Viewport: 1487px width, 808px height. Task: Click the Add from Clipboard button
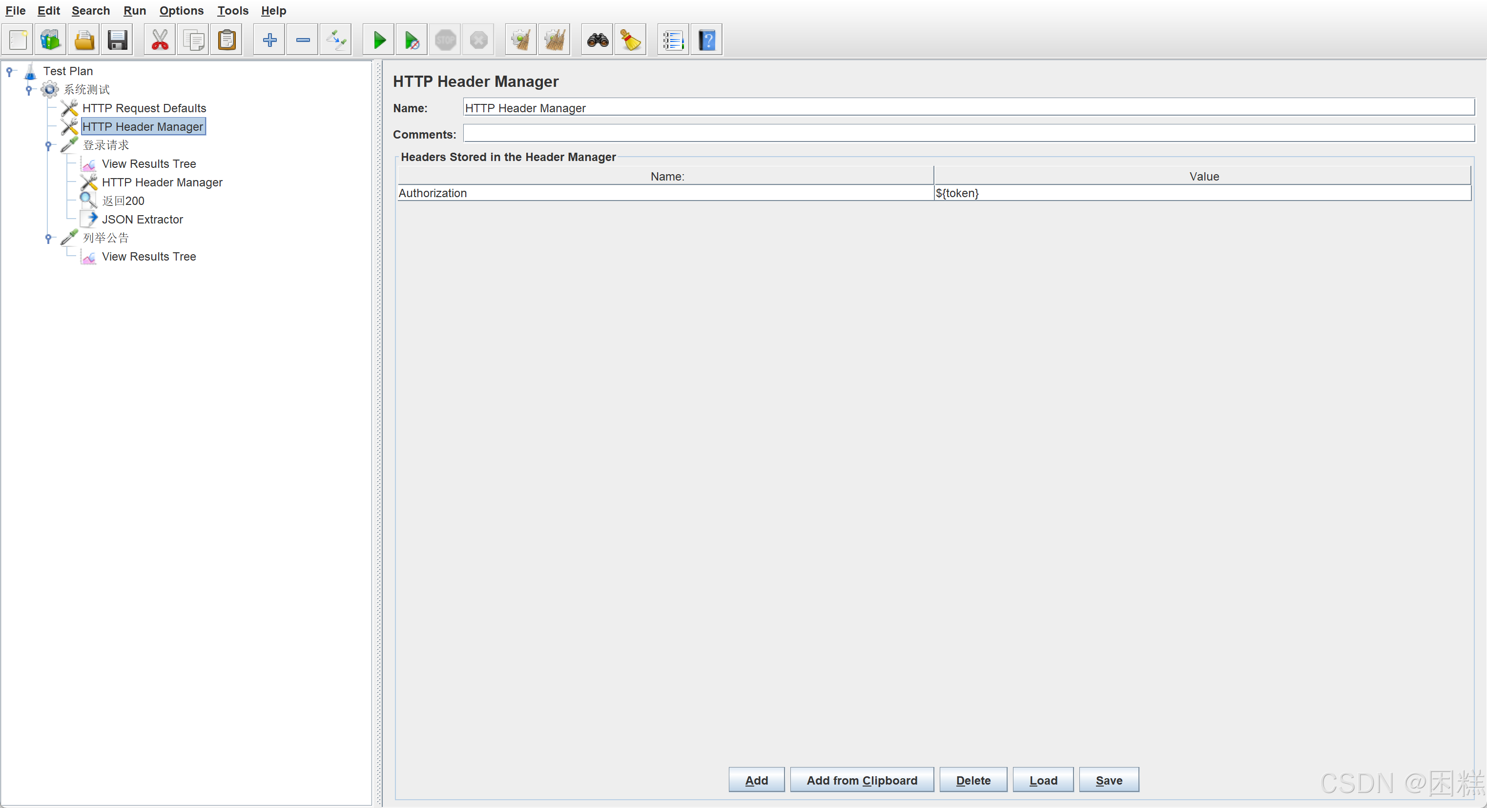pyautogui.click(x=861, y=780)
